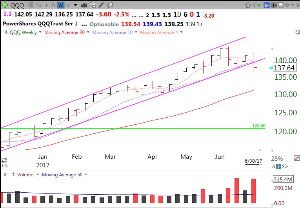The width and height of the screenshot is (300, 208).
Task: Click the four-arrow move window icon
Action: 287,5
